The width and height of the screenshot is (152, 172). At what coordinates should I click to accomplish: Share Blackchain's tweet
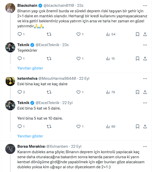pyautogui.click(x=145, y=34)
